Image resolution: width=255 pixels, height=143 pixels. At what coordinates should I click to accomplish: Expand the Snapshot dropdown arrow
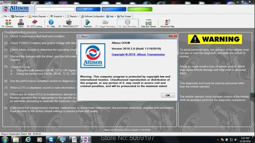pyautogui.click(x=63, y=17)
